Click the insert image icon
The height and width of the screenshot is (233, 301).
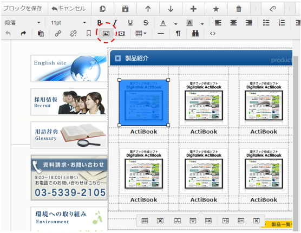click(106, 34)
